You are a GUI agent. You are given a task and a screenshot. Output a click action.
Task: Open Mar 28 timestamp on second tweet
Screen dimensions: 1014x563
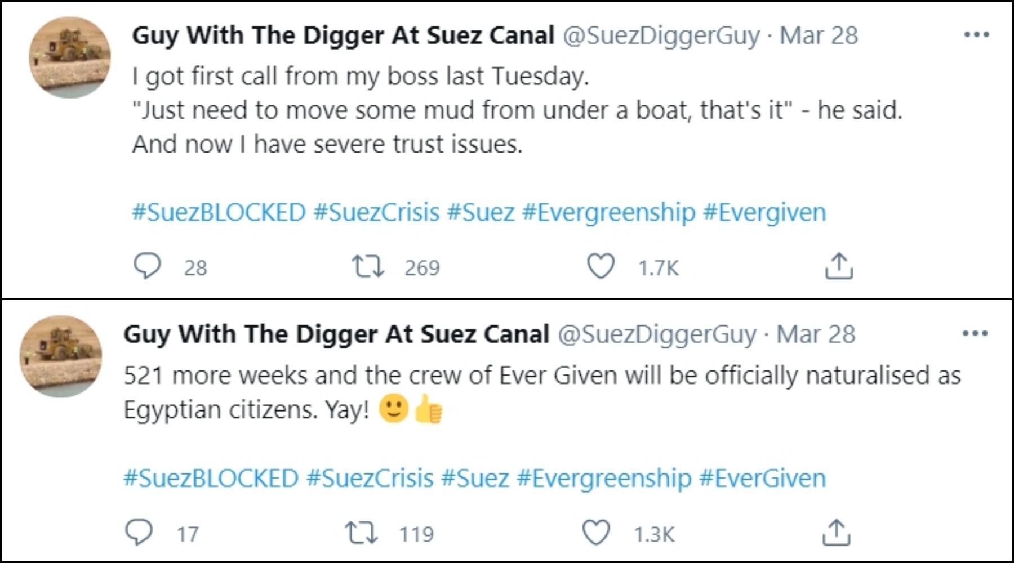point(816,334)
